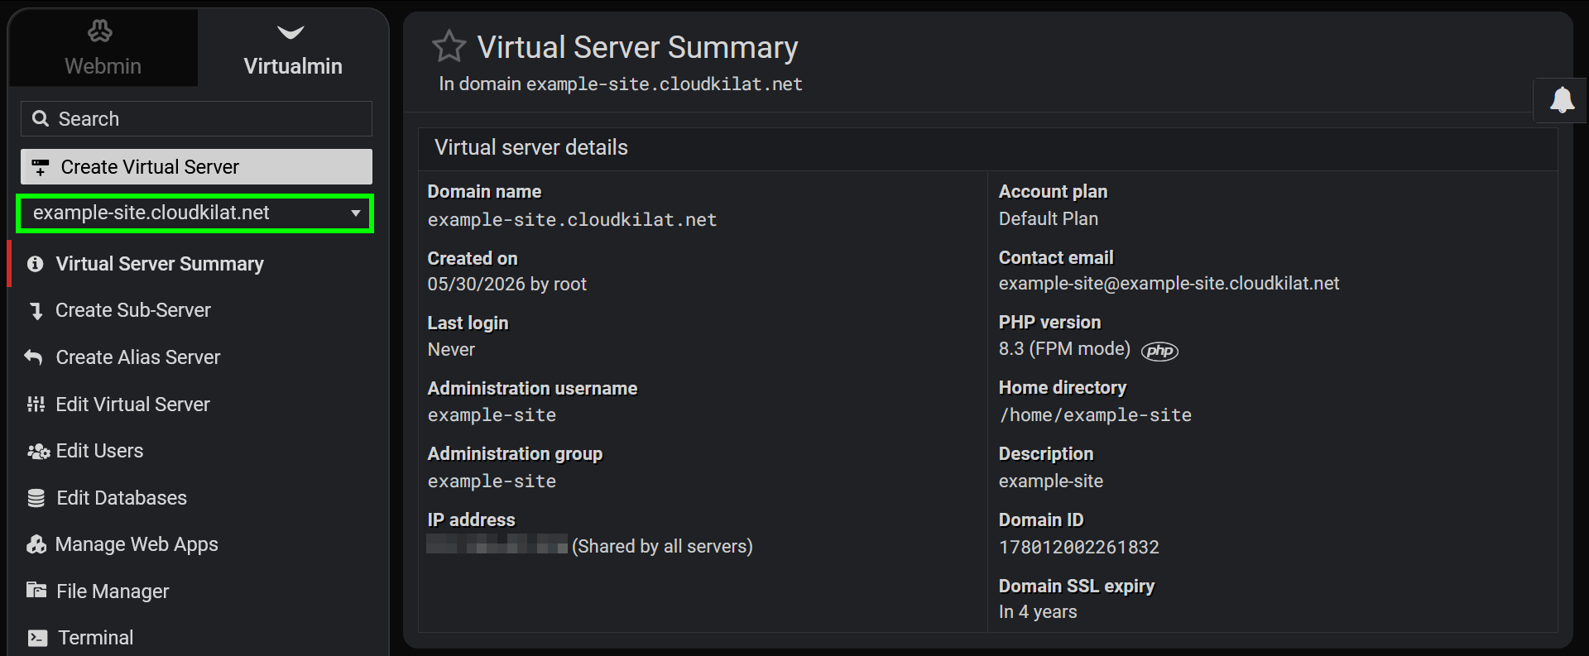Viewport: 1589px width, 656px height.
Task: Click the Webmin logo icon
Action: pyautogui.click(x=100, y=31)
